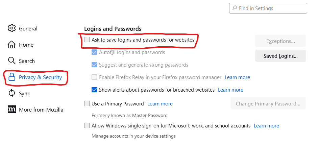Screen dimensions: 319x143
Task: Open Learn more link for Firefox Relay
Action: click(x=237, y=77)
